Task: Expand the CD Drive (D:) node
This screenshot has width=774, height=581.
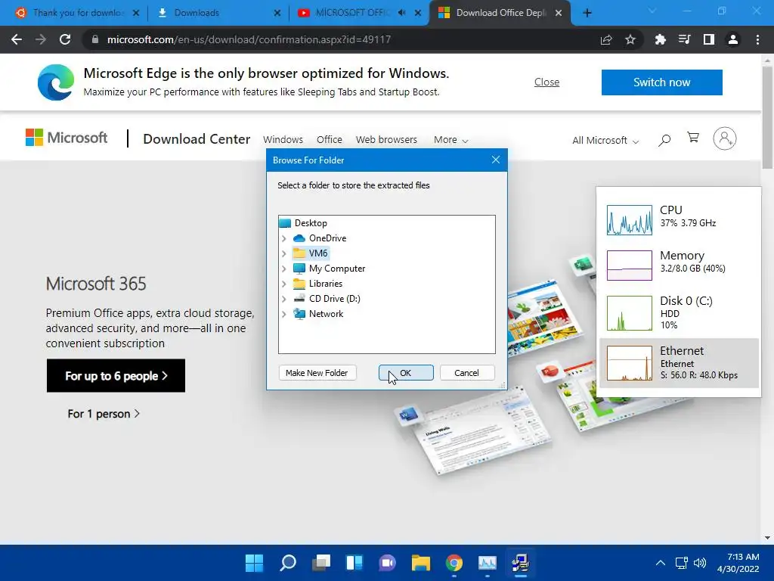Action: [x=284, y=299]
